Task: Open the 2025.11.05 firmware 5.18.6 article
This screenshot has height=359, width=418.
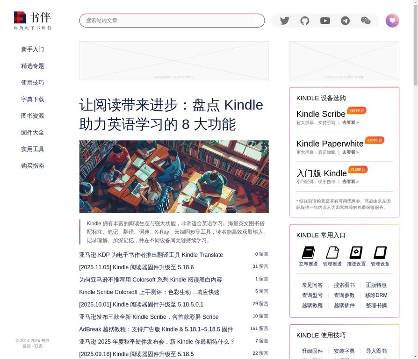Action: 137,267
